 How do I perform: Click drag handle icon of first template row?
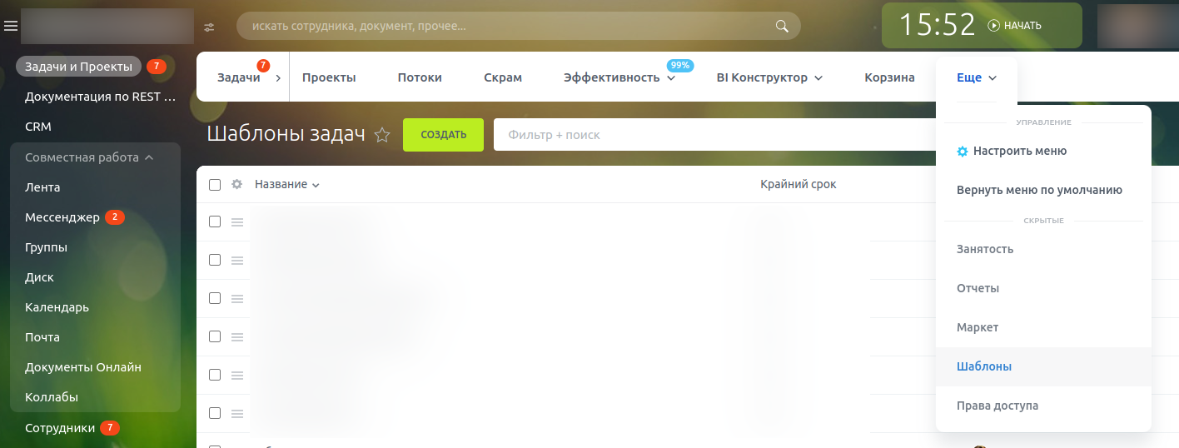[237, 222]
